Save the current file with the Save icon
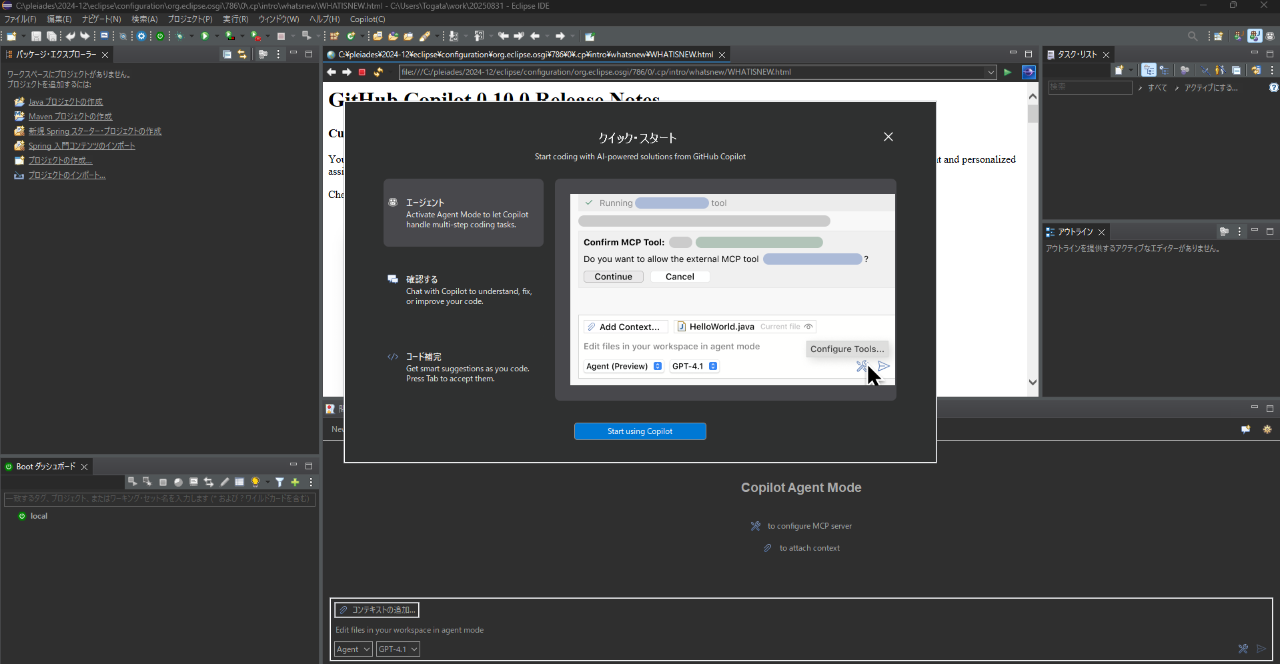1280x664 pixels. (36, 36)
